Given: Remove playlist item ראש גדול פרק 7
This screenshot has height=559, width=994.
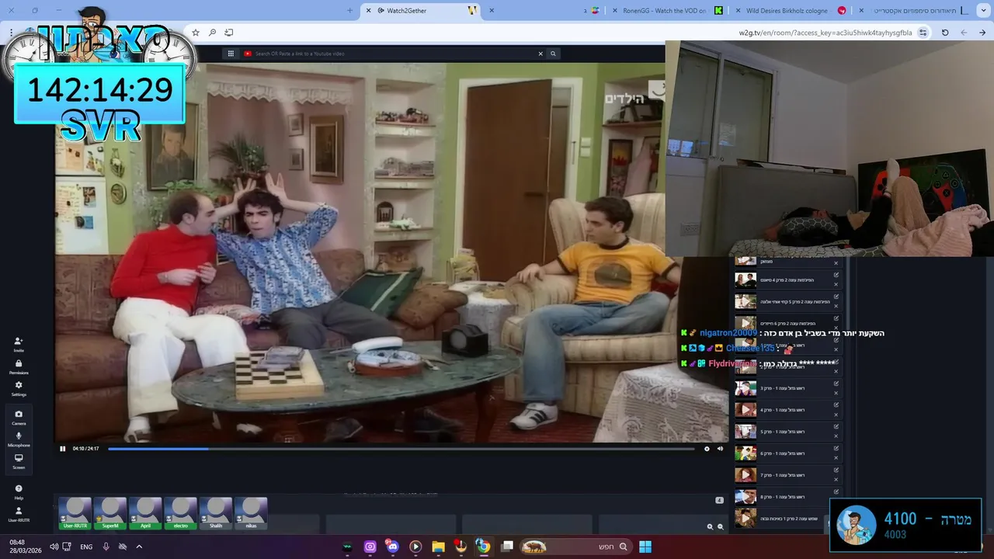Looking at the screenshot, I should pos(836,480).
